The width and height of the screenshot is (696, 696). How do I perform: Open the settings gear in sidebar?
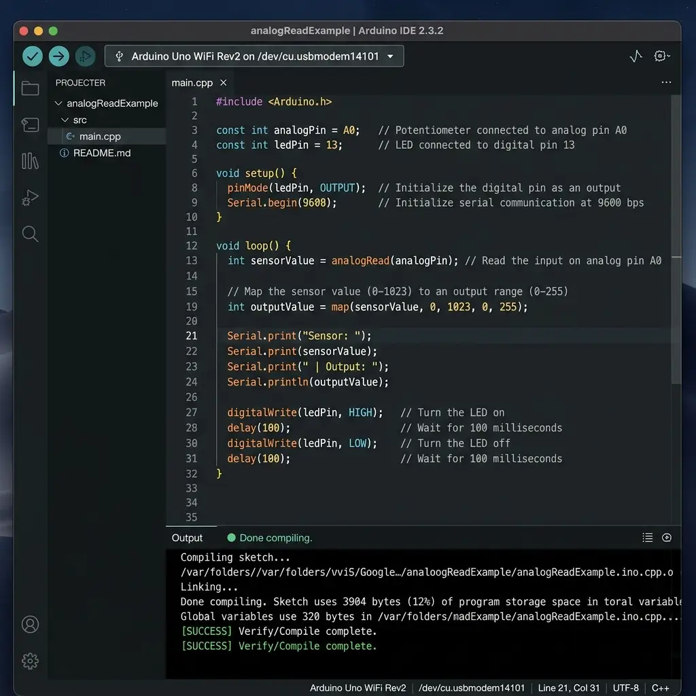click(30, 661)
